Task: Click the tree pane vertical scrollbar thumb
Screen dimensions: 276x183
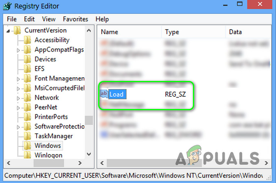Action: click(89, 120)
